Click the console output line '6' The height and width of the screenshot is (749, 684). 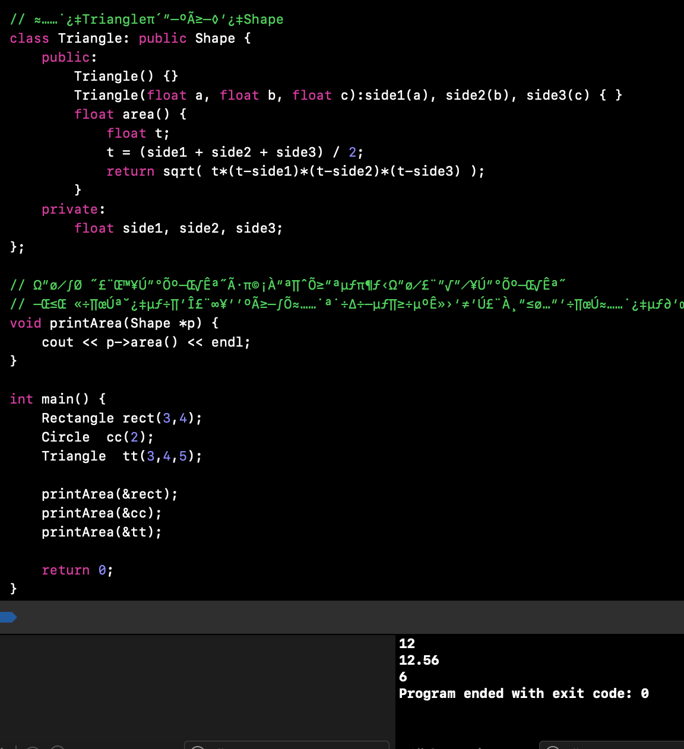(403, 677)
